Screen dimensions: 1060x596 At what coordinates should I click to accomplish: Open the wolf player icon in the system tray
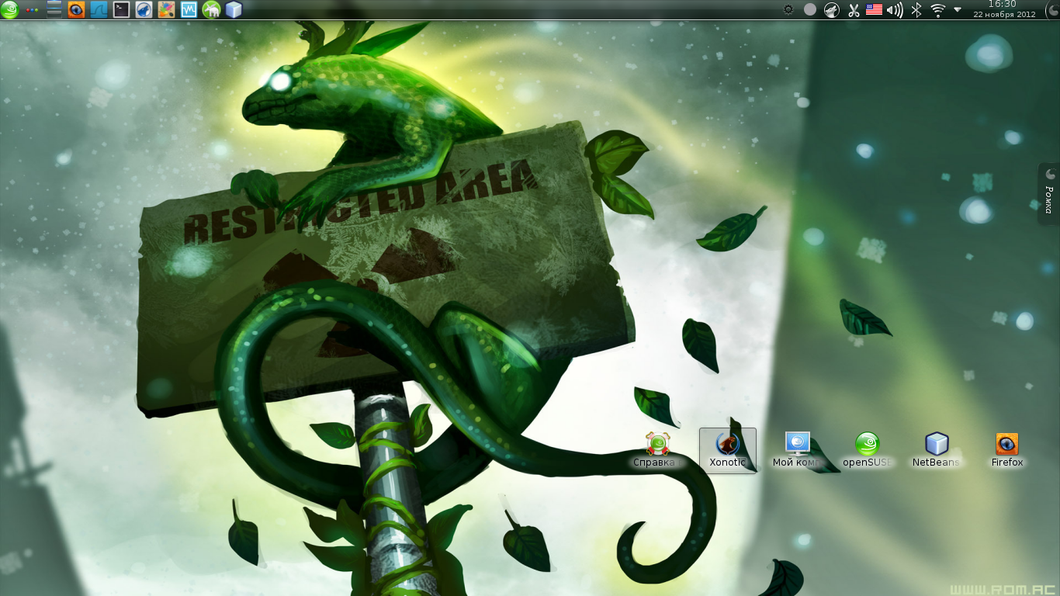click(x=832, y=9)
